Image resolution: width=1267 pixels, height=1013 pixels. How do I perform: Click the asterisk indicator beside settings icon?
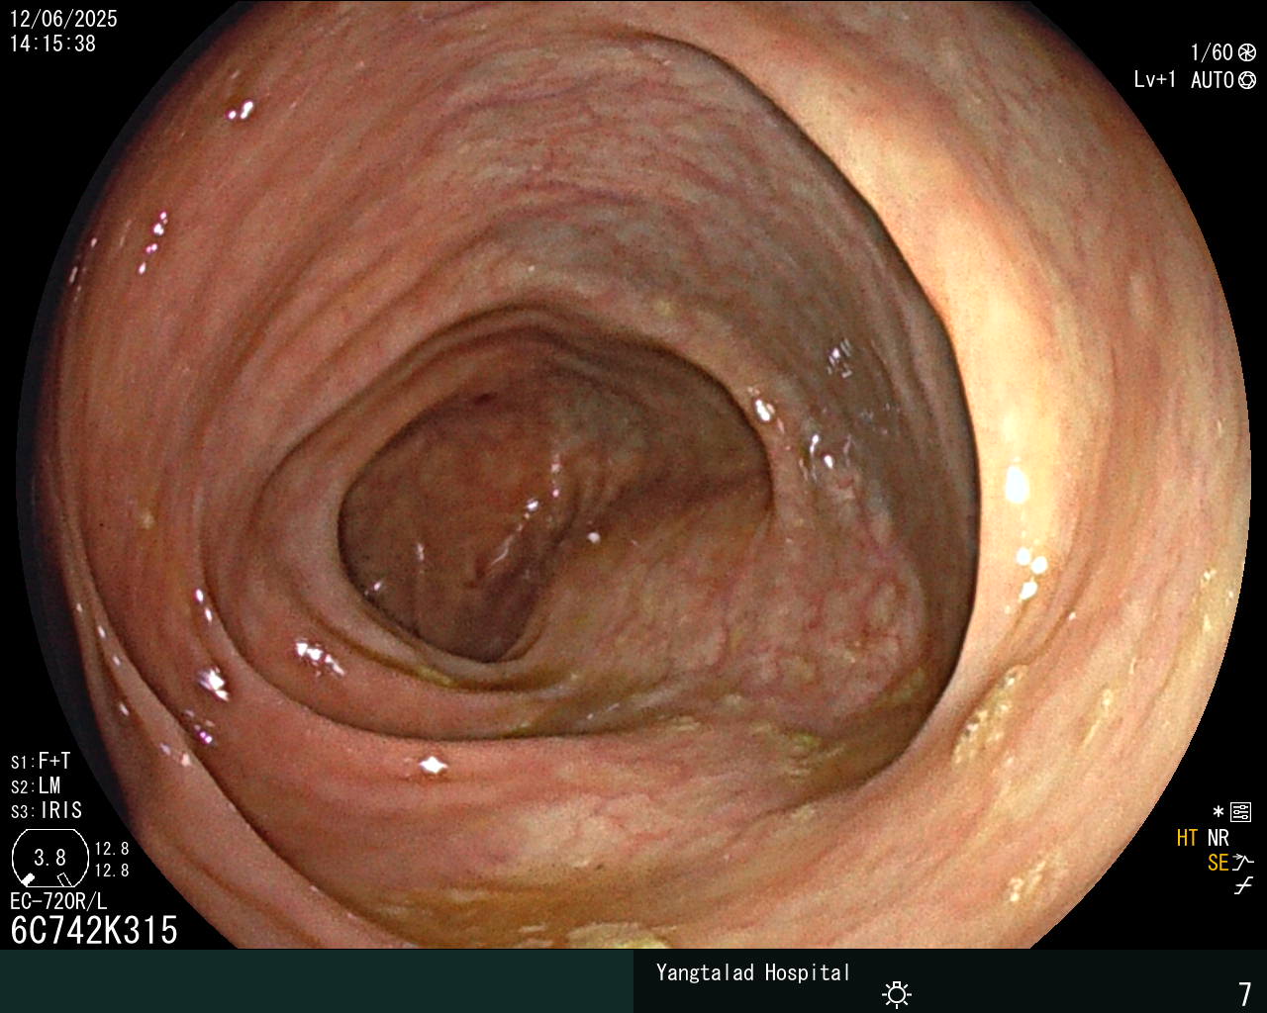click(x=1218, y=812)
